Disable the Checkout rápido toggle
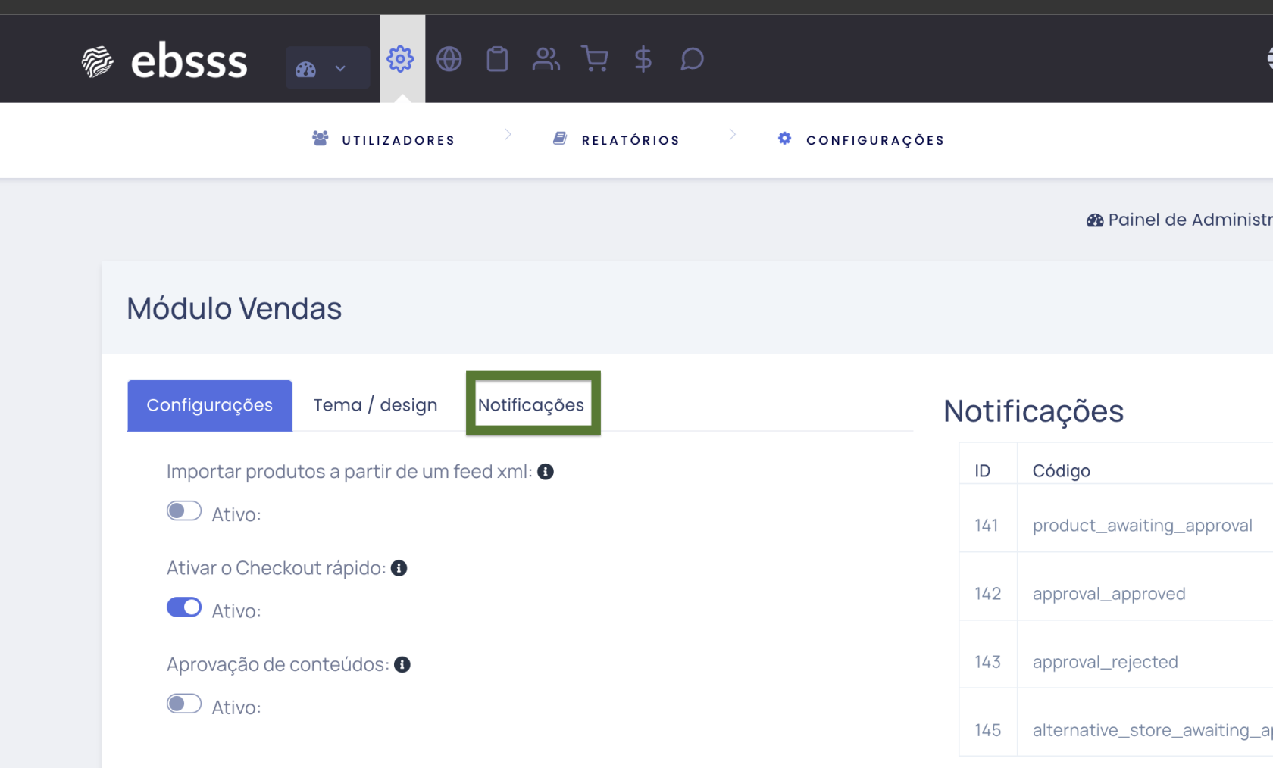Image resolution: width=1273 pixels, height=768 pixels. pos(184,607)
